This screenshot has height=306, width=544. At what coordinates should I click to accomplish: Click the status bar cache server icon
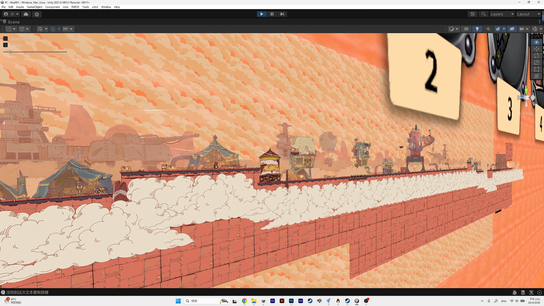tap(523, 292)
